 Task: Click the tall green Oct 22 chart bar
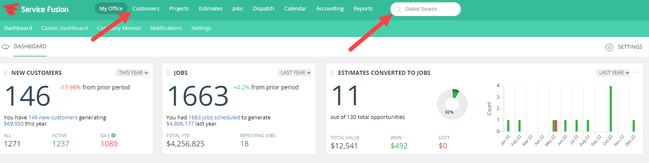click(611, 109)
